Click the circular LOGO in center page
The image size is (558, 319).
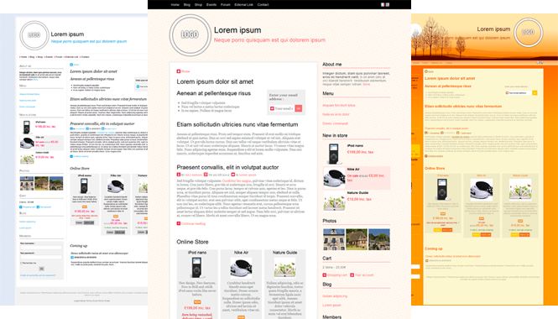click(x=190, y=35)
